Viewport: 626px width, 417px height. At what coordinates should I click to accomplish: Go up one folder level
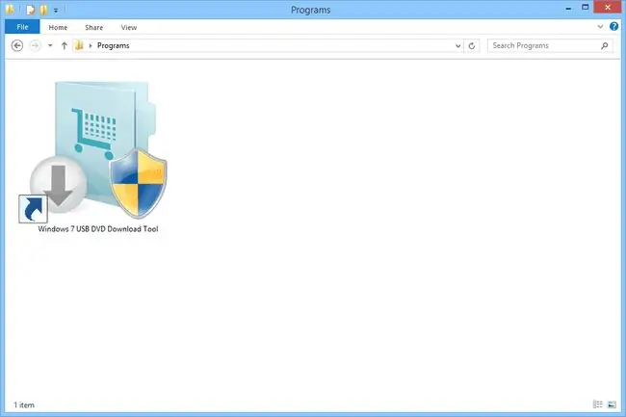(64, 45)
